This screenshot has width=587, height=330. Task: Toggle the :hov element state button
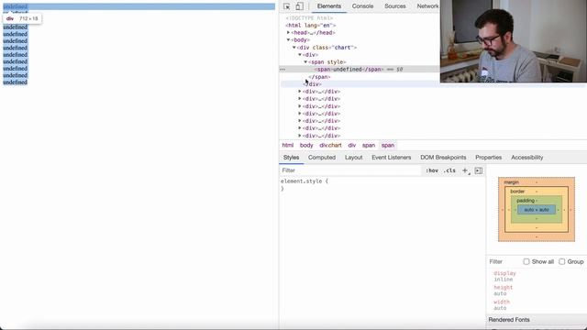tap(432, 170)
